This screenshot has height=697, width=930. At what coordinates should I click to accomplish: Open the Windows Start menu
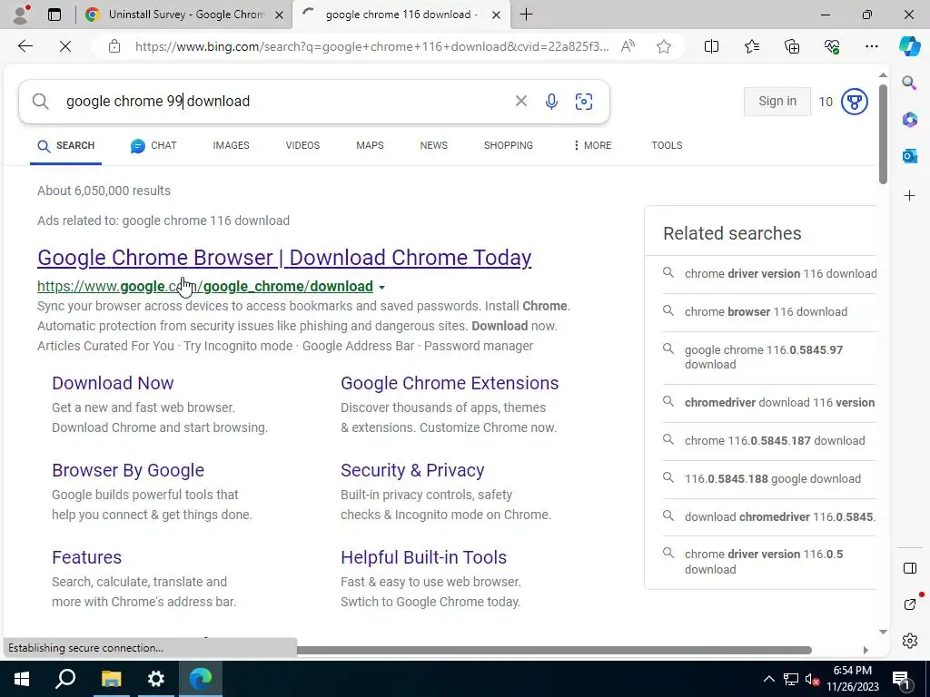(x=22, y=679)
